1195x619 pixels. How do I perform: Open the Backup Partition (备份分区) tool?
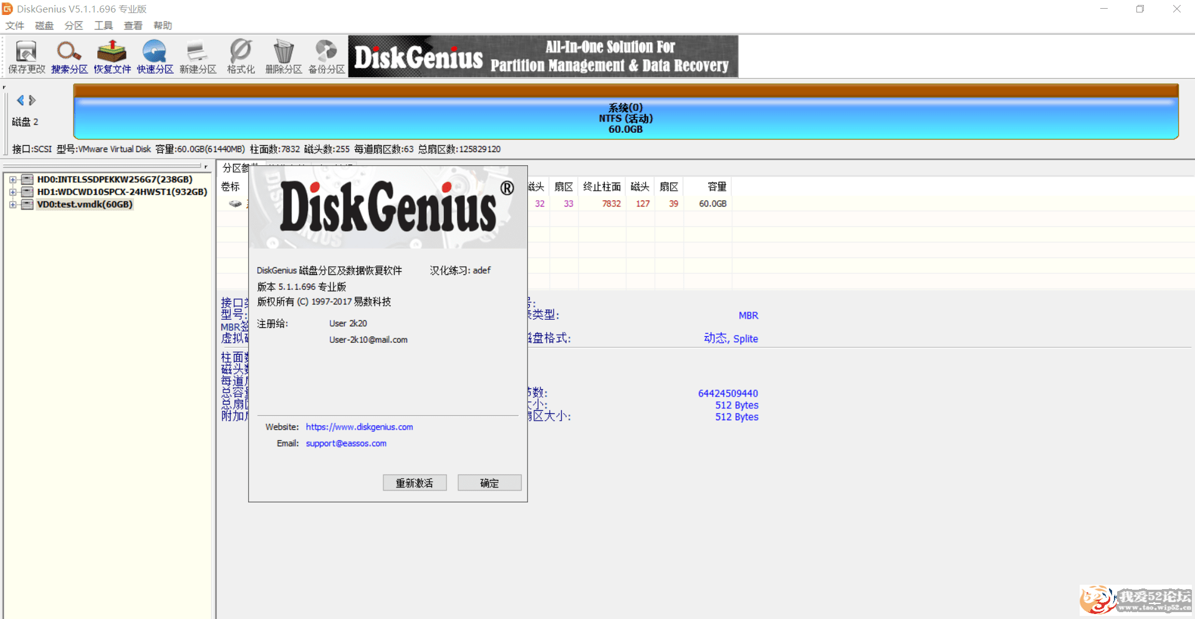(x=327, y=57)
